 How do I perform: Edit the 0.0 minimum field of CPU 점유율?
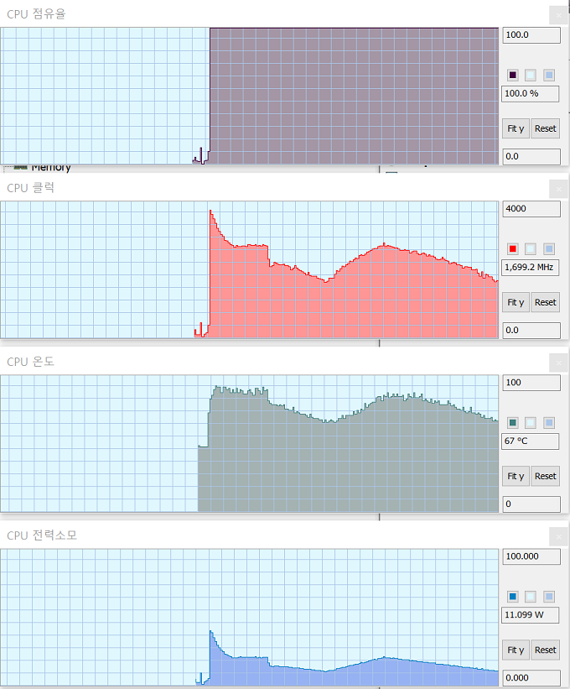531,156
